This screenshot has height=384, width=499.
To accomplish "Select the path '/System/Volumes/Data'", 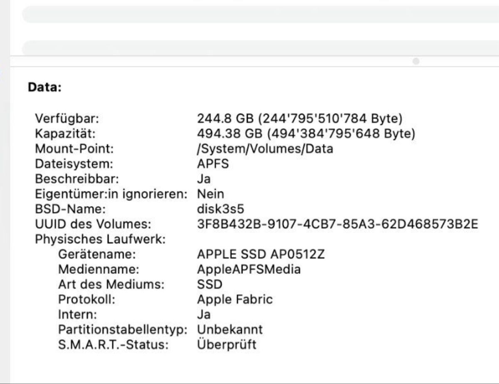I will pos(265,149).
